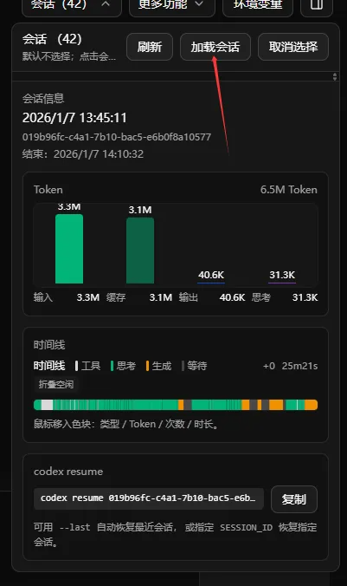
Task: Click the 复制 button
Action: (x=294, y=499)
